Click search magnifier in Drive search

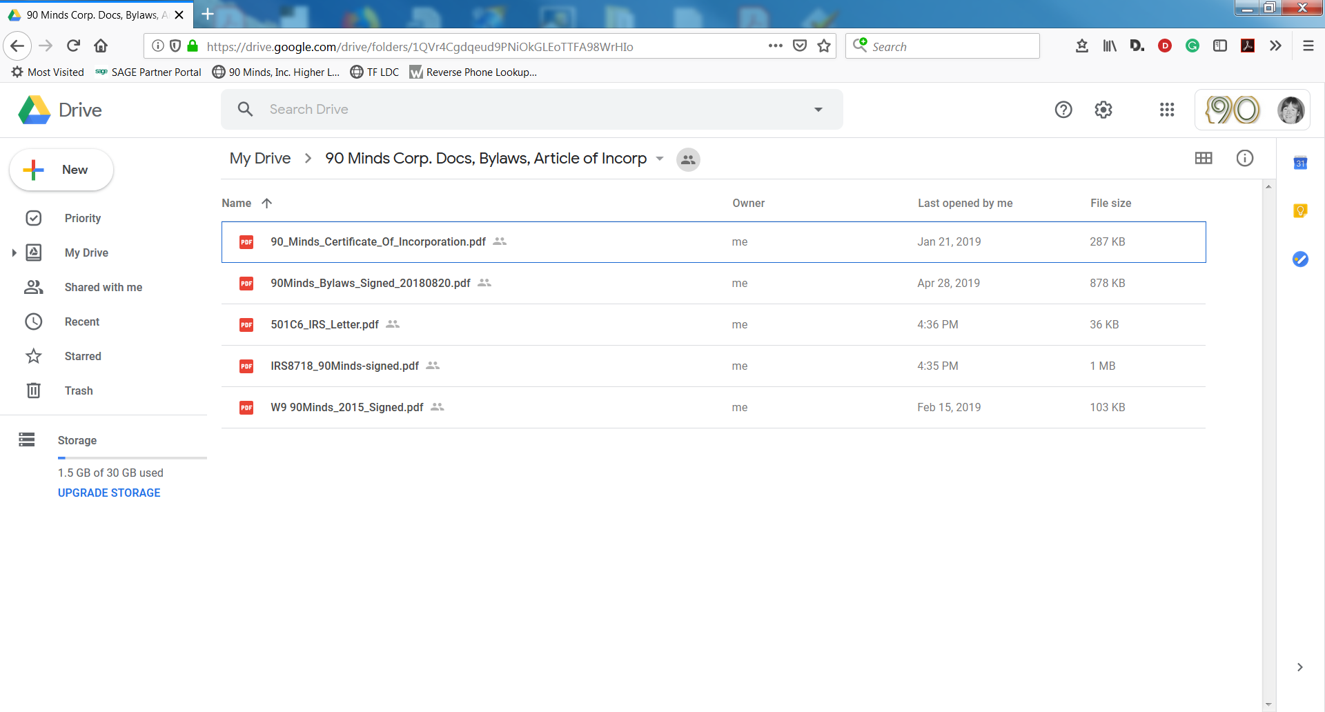pos(245,109)
